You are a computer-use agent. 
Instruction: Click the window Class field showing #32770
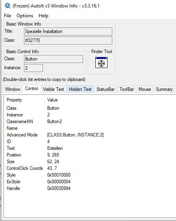pos(68,41)
